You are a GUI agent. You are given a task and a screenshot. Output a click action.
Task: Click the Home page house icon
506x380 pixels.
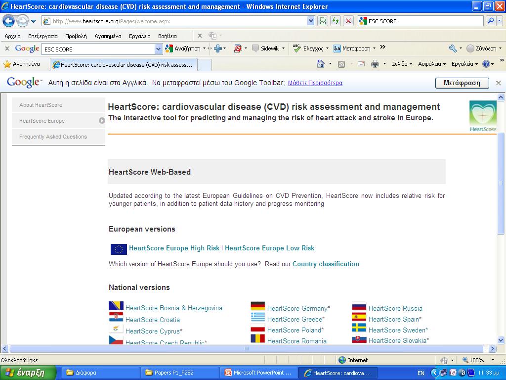(320, 64)
